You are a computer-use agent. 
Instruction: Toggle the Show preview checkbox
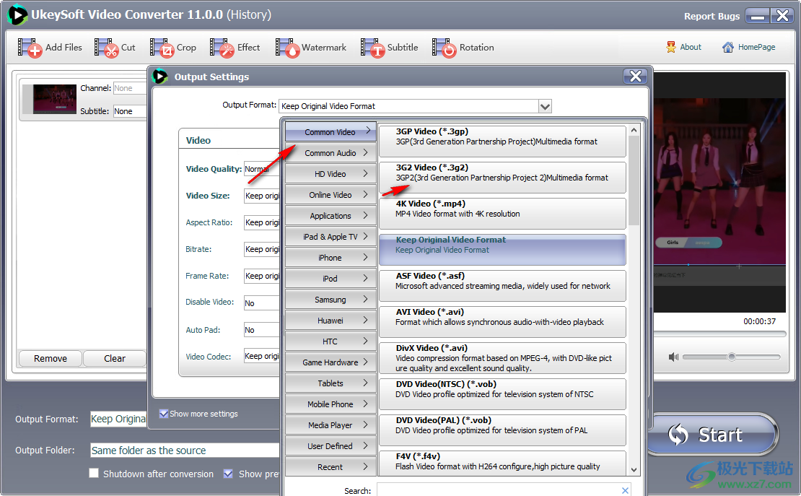point(228,474)
